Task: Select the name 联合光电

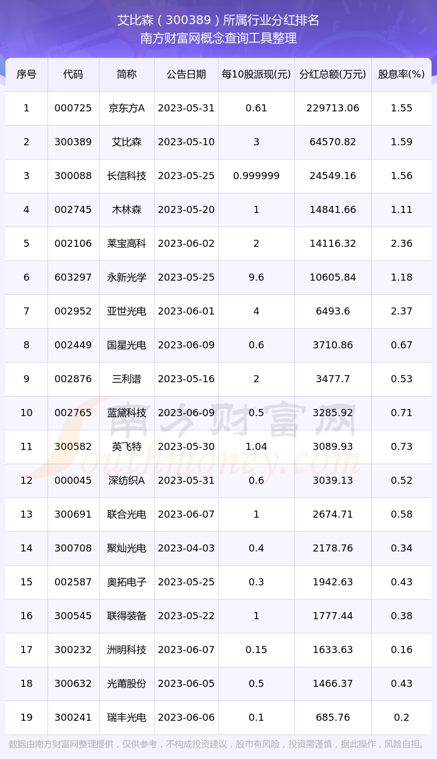Action: tap(127, 514)
